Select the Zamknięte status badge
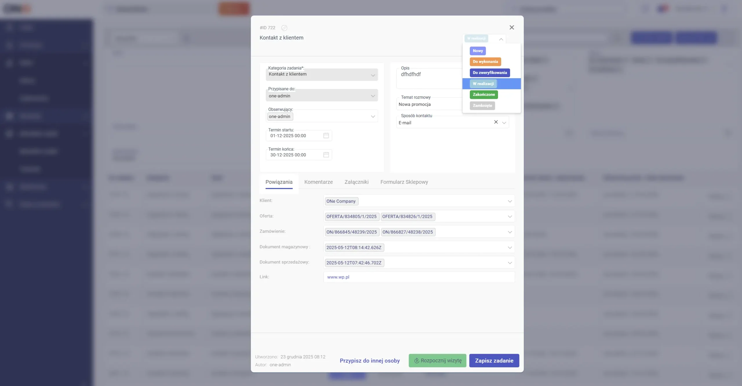Screen dimensions: 742x386 point(482,106)
